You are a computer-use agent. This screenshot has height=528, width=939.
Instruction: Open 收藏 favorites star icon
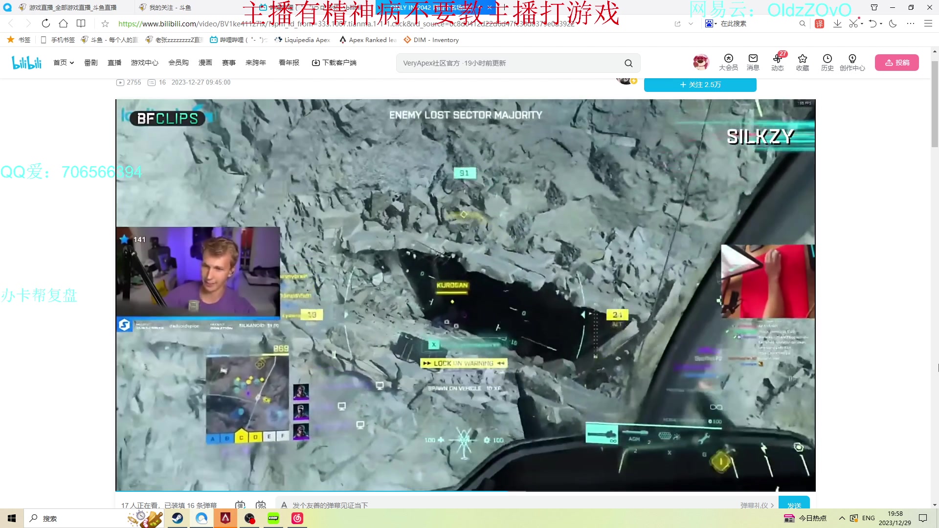click(803, 63)
